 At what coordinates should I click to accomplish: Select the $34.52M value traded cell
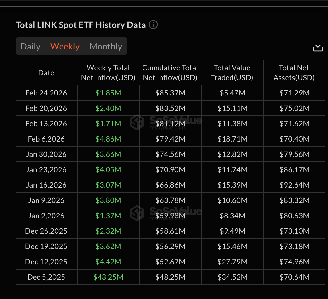click(x=232, y=277)
